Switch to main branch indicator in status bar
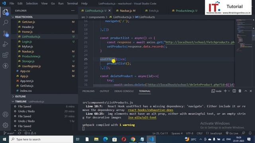This screenshot has height=143, width=255. point(9,133)
